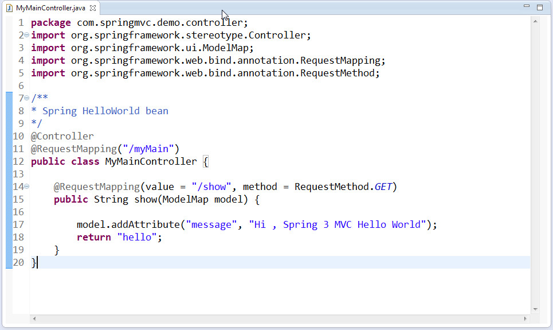Select the MyMainController.java editor tab
This screenshot has width=553, height=330.
[x=51, y=8]
